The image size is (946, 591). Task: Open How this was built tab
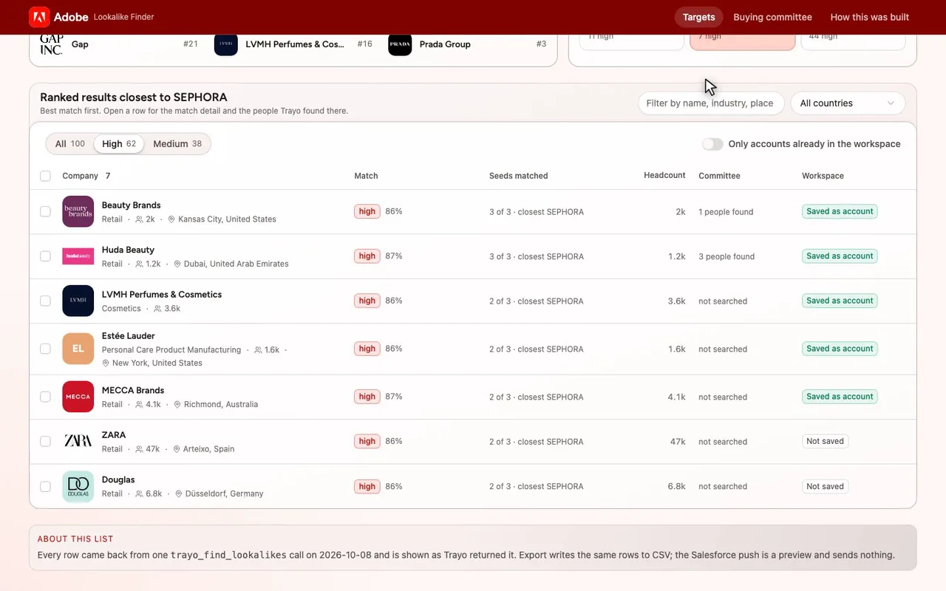[870, 17]
